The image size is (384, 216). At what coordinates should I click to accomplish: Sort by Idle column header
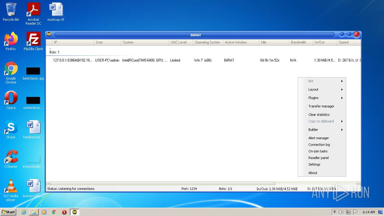pyautogui.click(x=274, y=42)
